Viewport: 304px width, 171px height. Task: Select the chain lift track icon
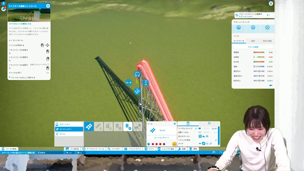tap(99, 126)
